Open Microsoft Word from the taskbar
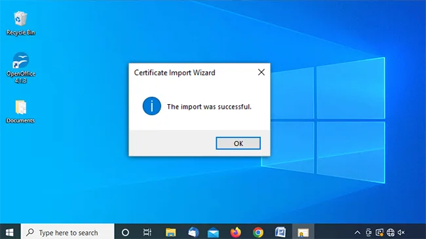This screenshot has width=426, height=239. pos(281,232)
